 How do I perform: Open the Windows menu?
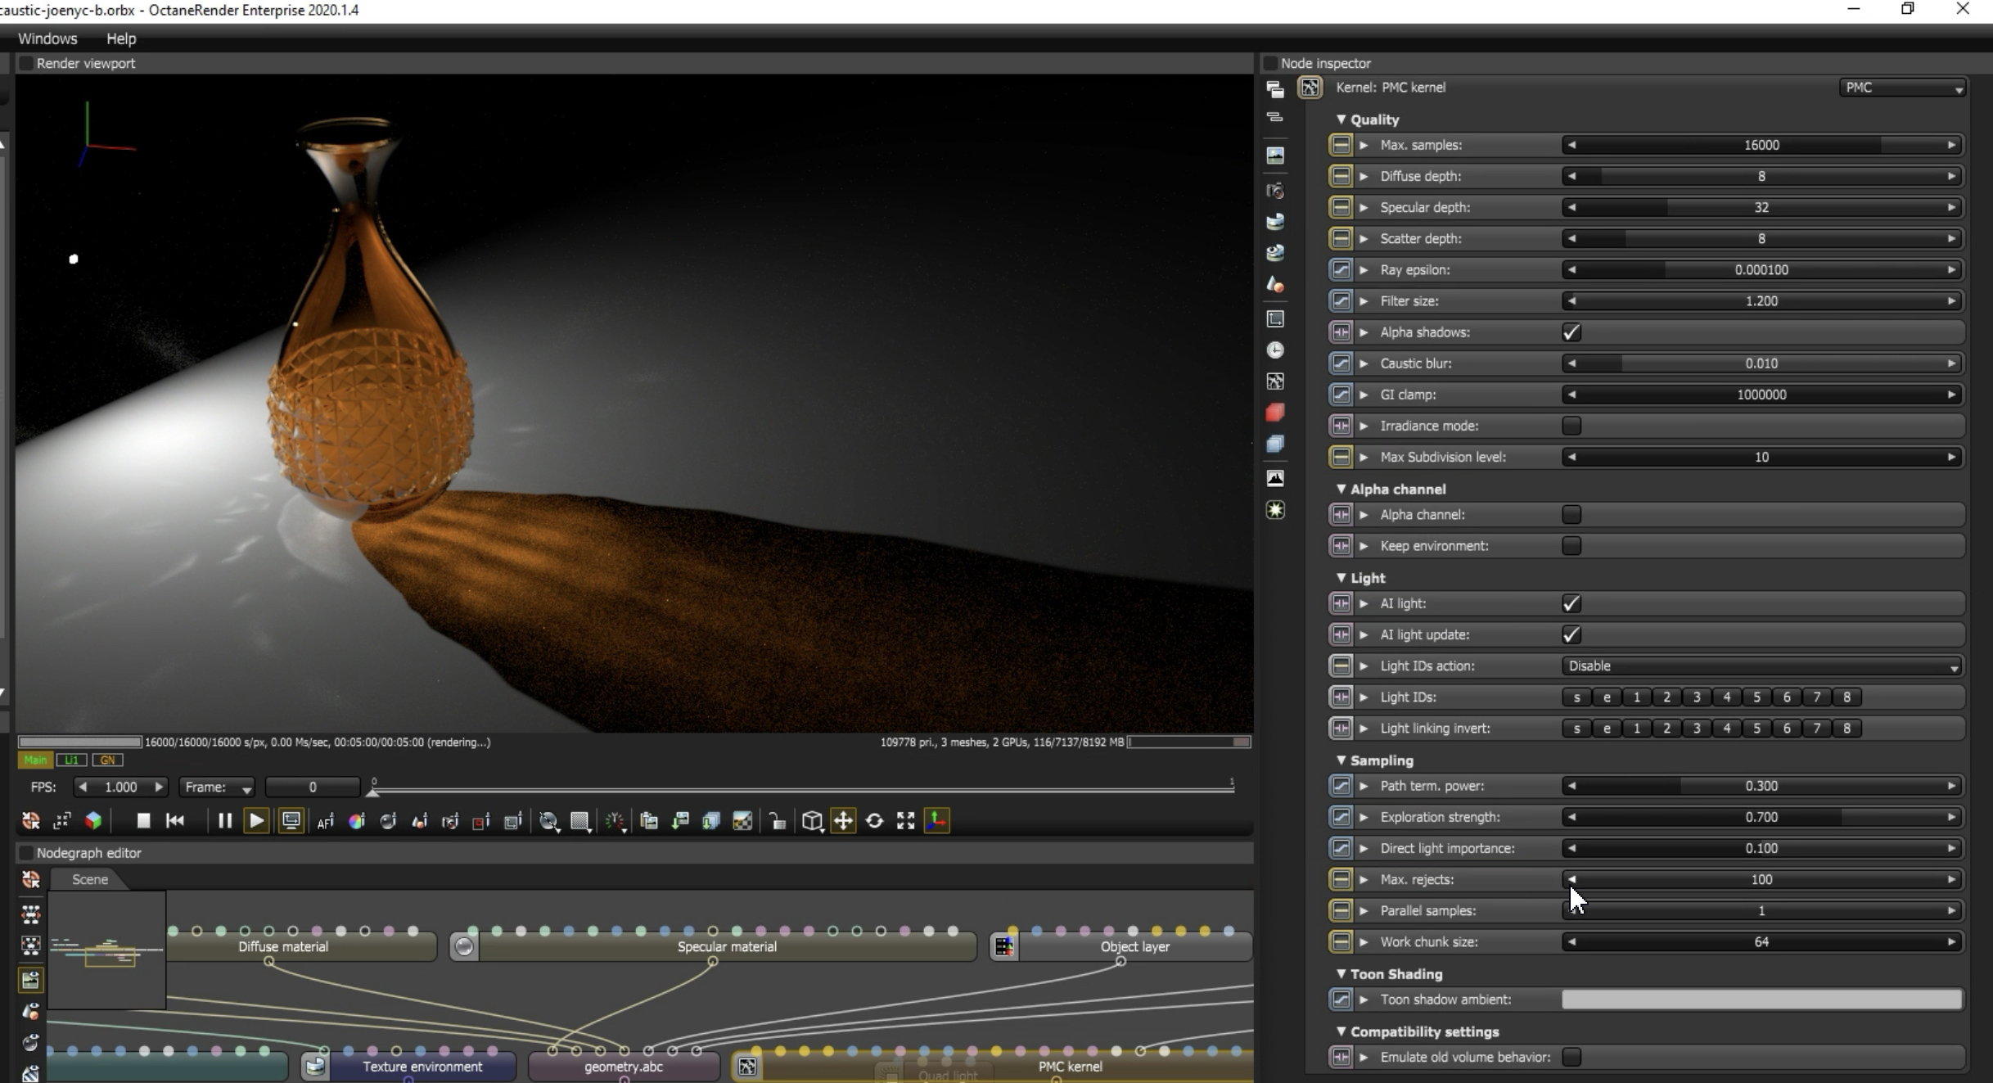[x=47, y=38]
